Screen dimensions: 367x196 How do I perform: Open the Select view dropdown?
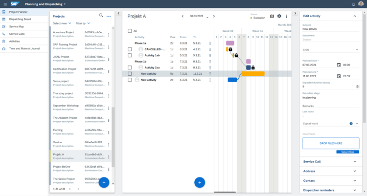[62, 23]
